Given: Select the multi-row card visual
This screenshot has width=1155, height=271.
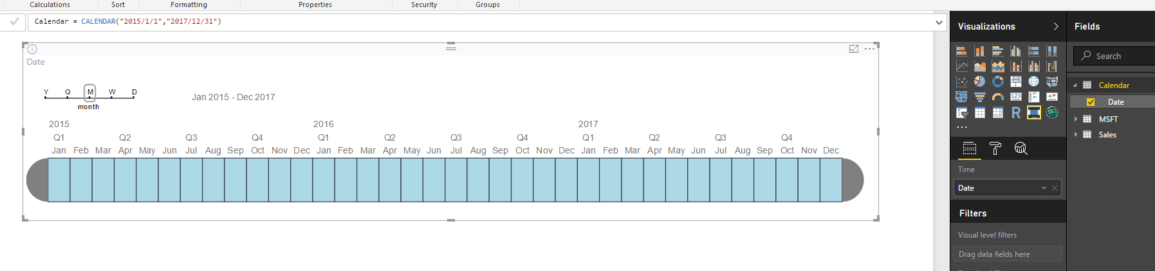Looking at the screenshot, I should tap(1033, 97).
